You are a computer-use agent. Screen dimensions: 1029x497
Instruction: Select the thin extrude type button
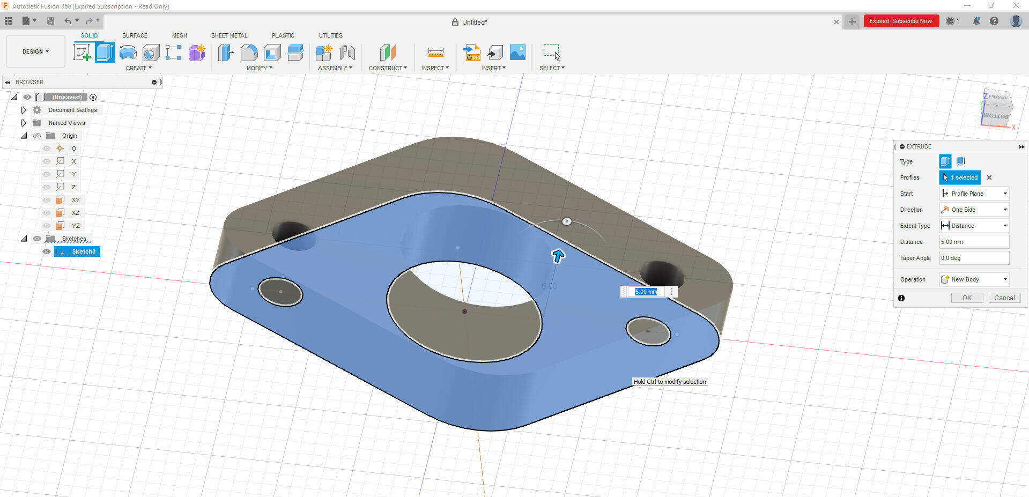pos(960,161)
